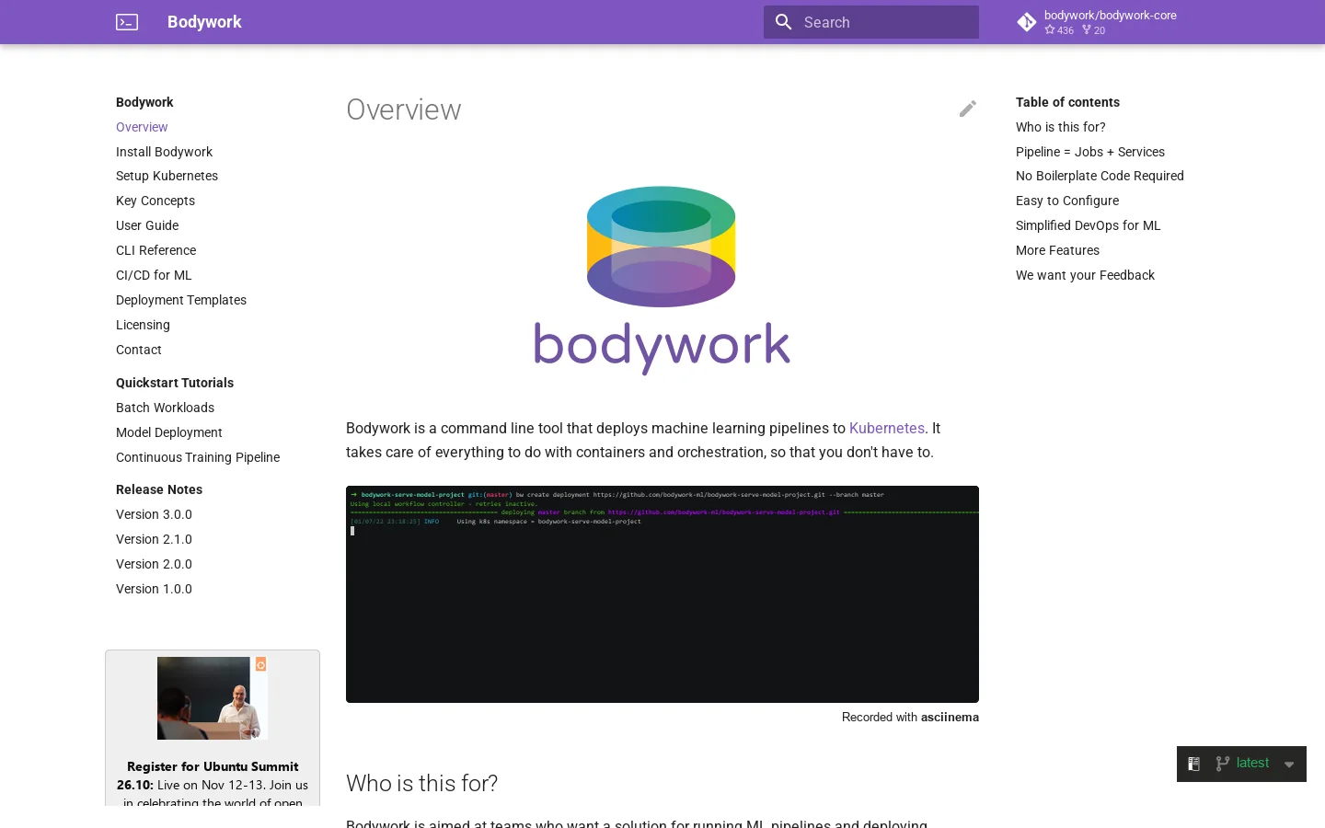Open CI/CD for ML page
The height and width of the screenshot is (828, 1325).
click(154, 275)
